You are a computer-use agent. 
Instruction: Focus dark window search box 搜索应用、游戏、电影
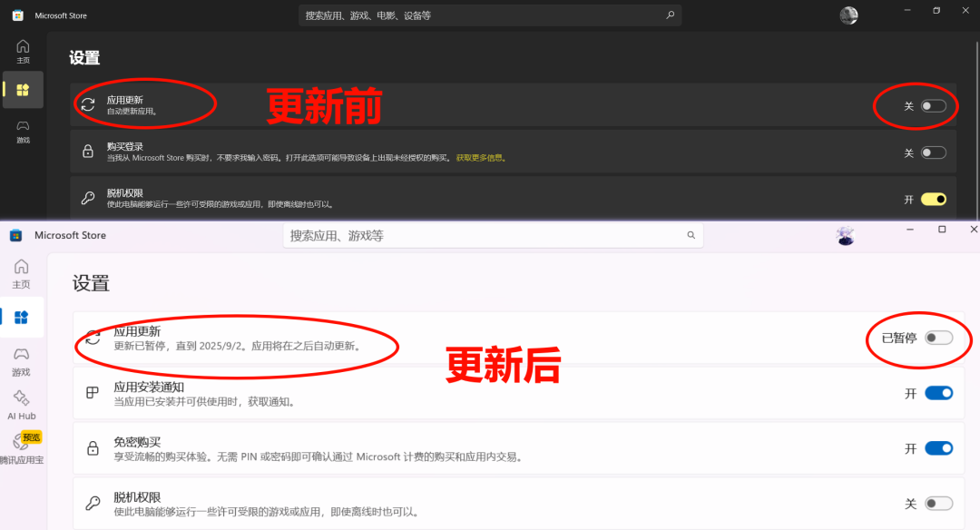pyautogui.click(x=489, y=15)
